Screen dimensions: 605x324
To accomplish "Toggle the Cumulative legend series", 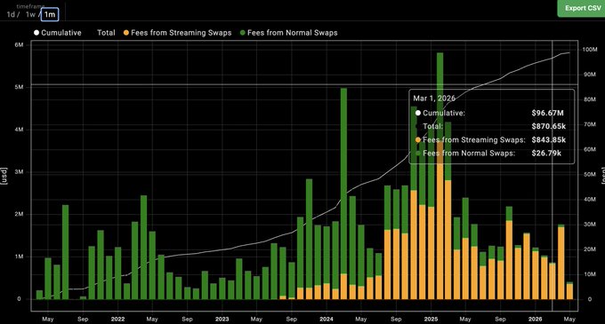I will [58, 33].
